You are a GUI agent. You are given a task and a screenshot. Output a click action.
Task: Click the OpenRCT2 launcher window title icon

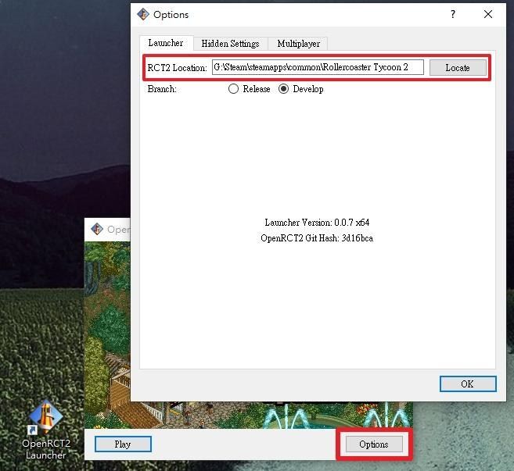(x=97, y=229)
